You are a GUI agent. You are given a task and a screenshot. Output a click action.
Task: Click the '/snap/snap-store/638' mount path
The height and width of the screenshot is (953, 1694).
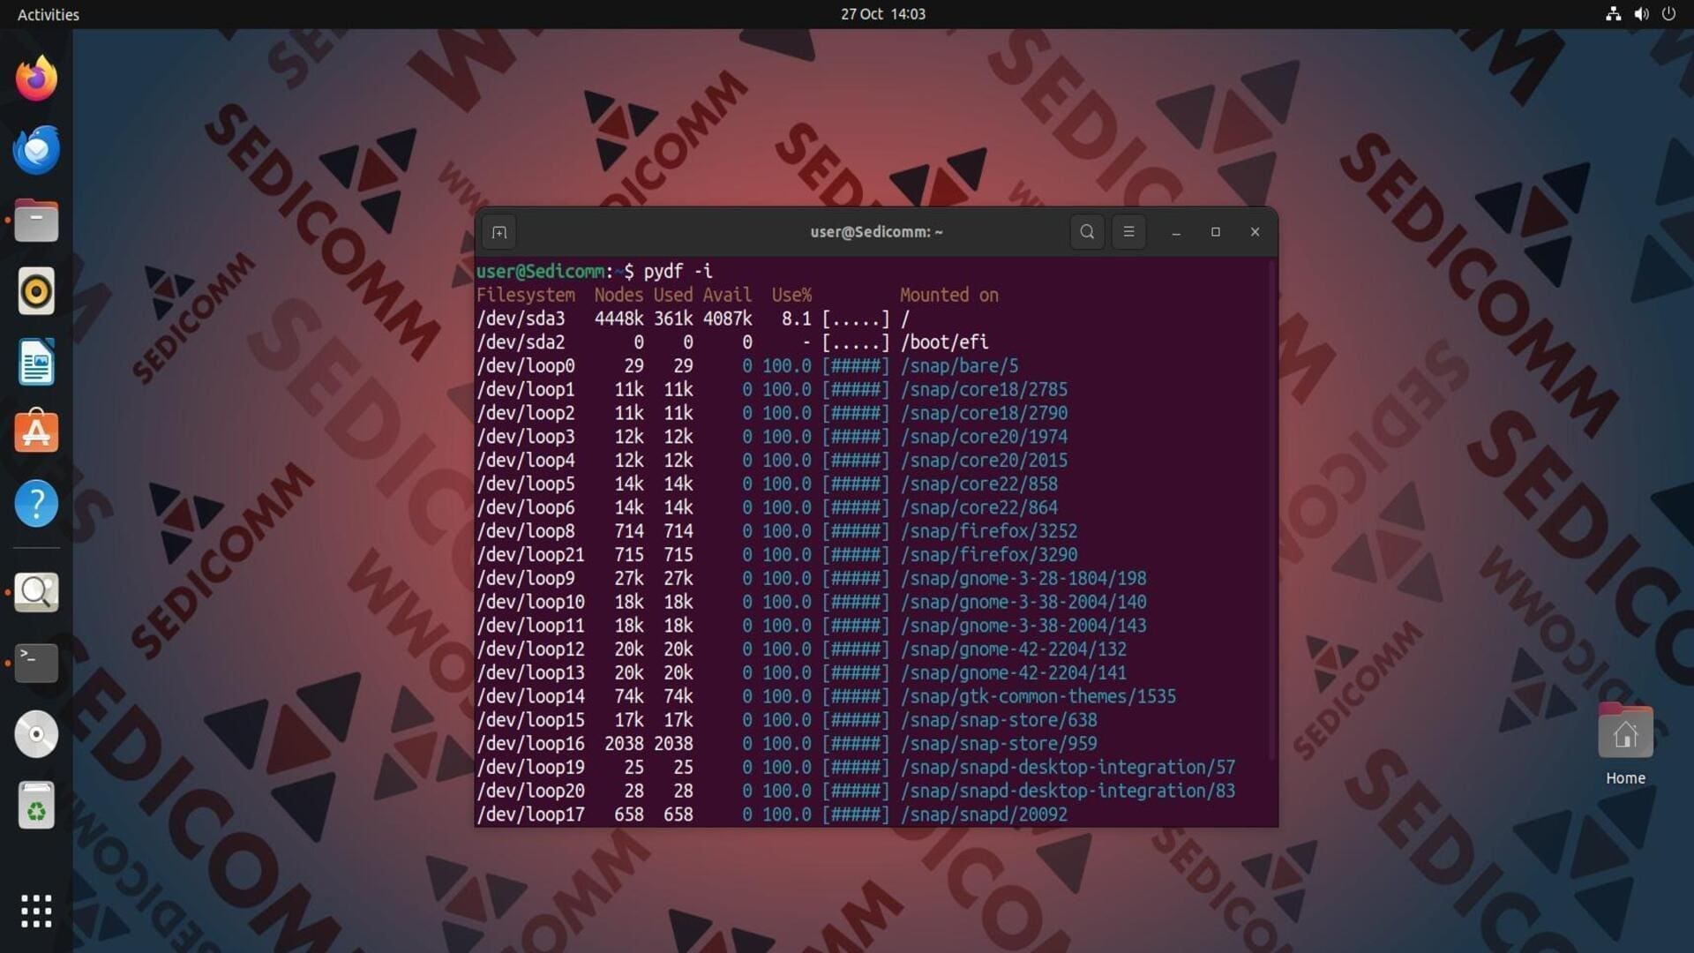[999, 720]
